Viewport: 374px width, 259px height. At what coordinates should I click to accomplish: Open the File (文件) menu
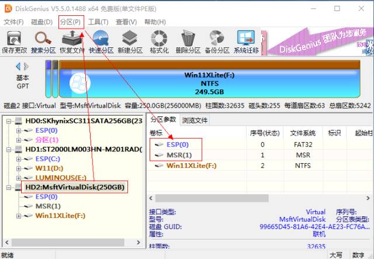(x=13, y=22)
